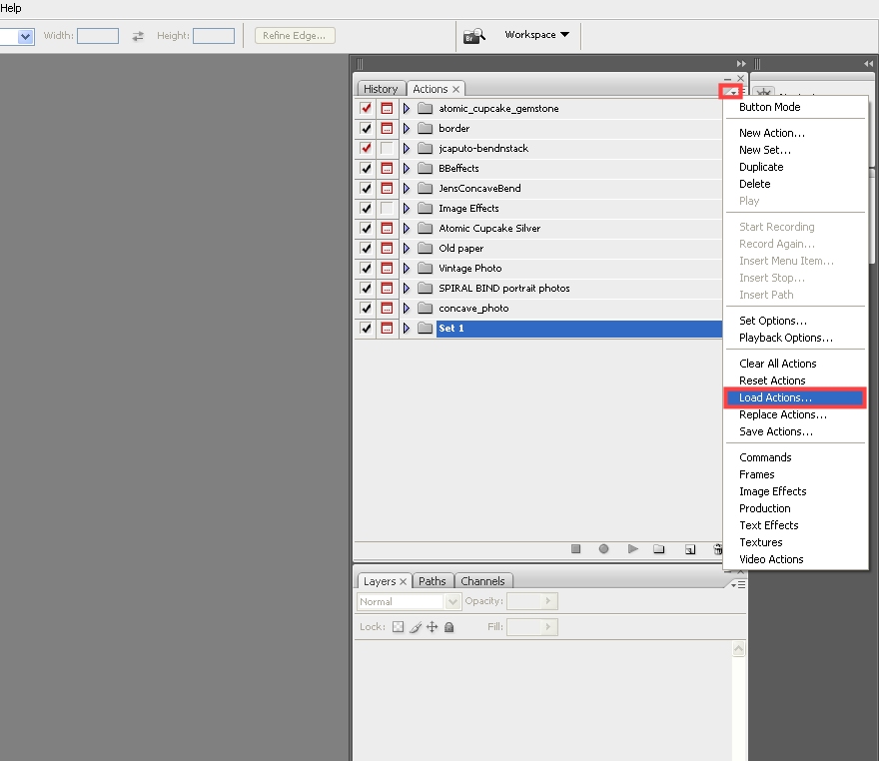Click the Stop recording icon in Actions panel
This screenshot has width=879, height=761.
click(x=575, y=549)
